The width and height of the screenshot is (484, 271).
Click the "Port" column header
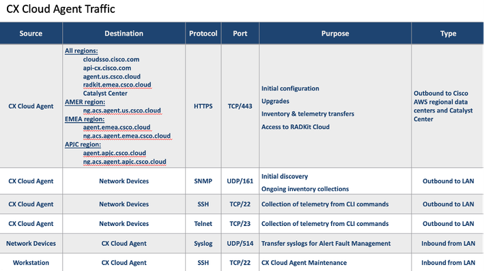(240, 33)
